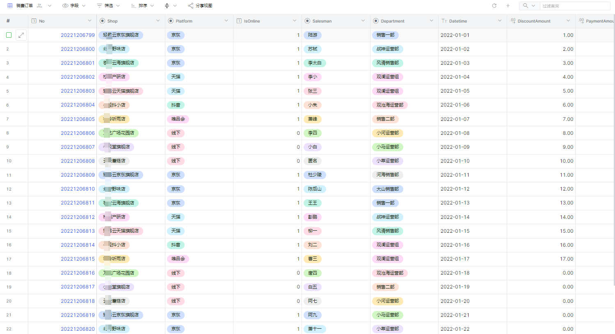The image size is (615, 334).
Task: Open the Salesman column dropdown arrow
Action: (363, 21)
